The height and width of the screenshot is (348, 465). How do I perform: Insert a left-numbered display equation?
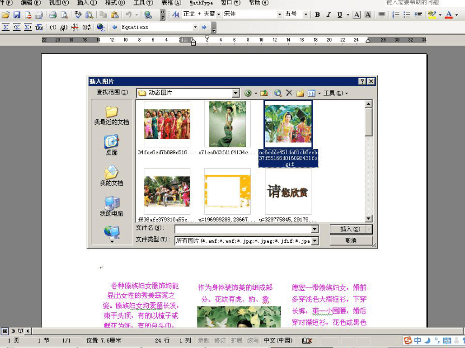pyautogui.click(x=17, y=27)
